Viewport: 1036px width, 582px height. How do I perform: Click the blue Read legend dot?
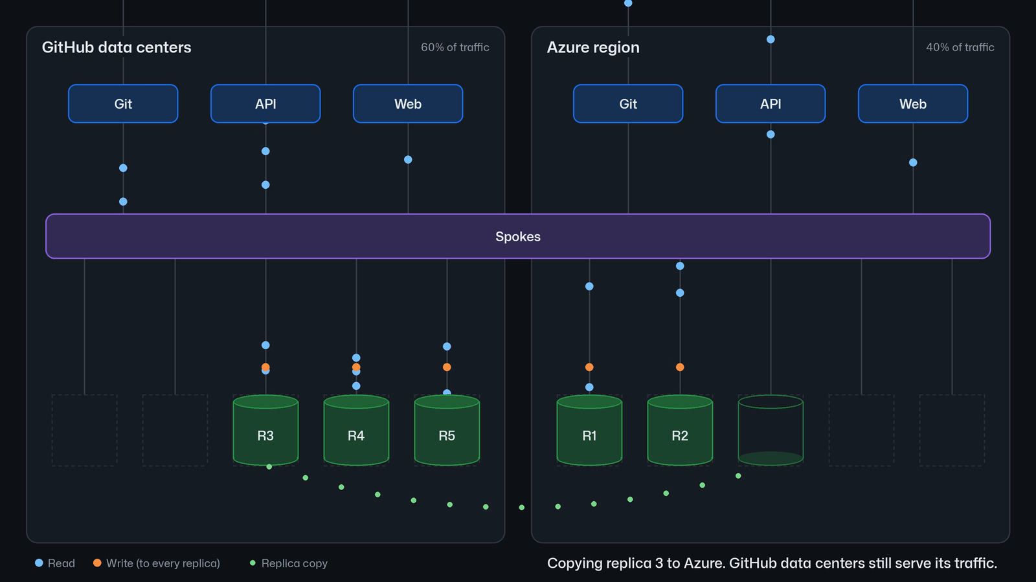tap(39, 563)
